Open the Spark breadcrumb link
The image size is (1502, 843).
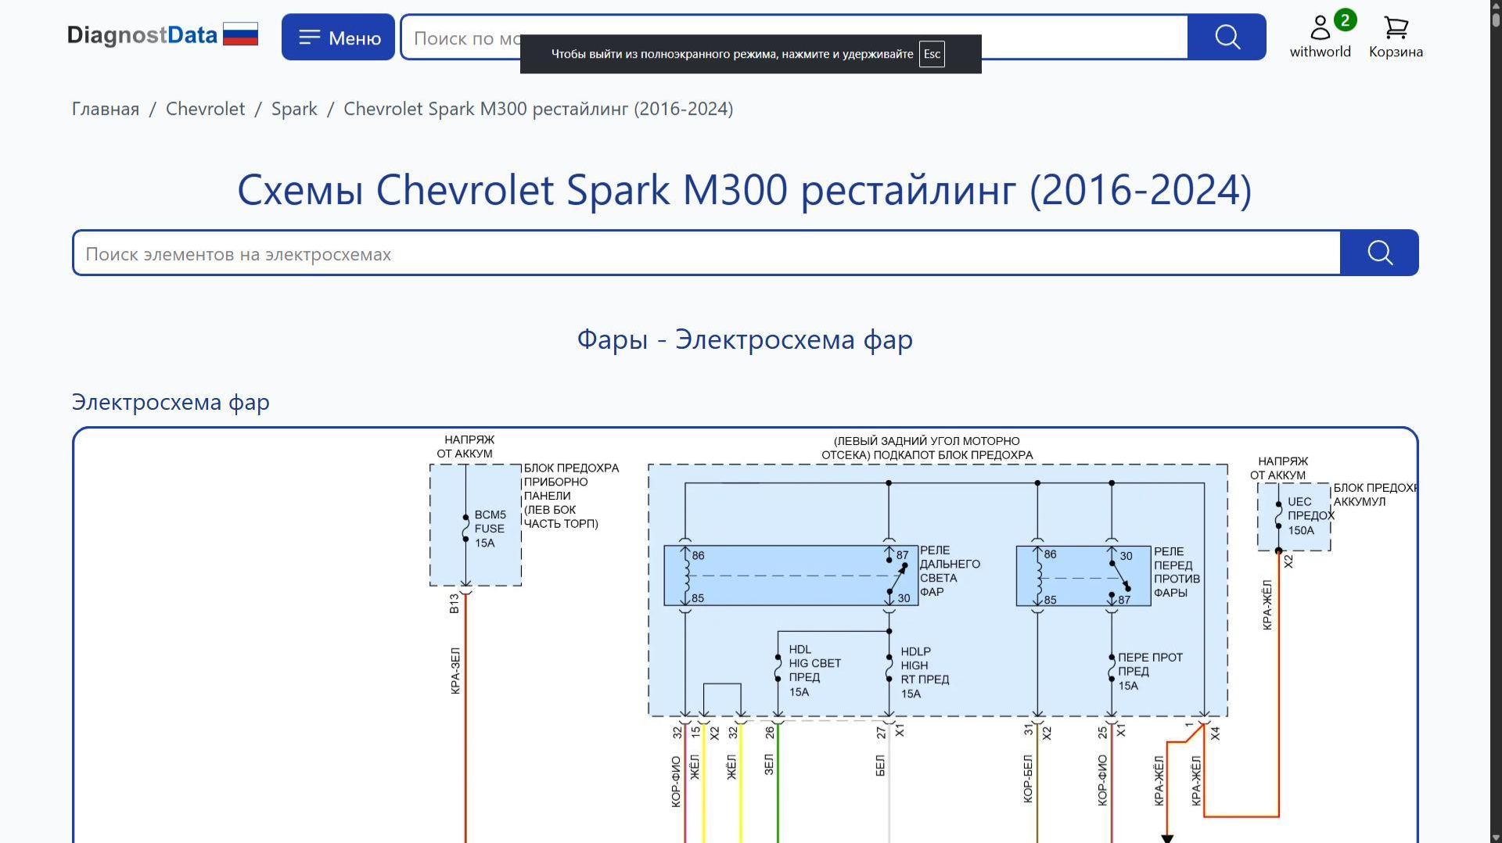tap(294, 109)
